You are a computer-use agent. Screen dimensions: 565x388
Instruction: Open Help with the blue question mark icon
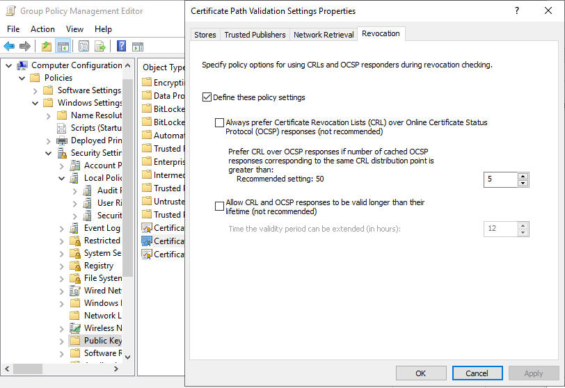tap(121, 47)
